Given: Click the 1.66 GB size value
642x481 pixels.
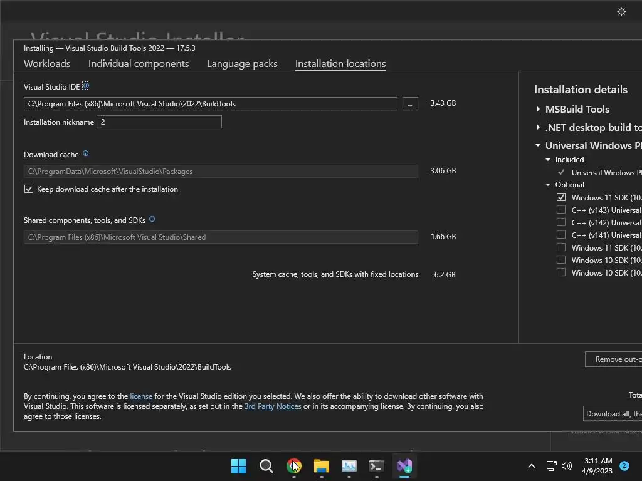Looking at the screenshot, I should [x=443, y=236].
